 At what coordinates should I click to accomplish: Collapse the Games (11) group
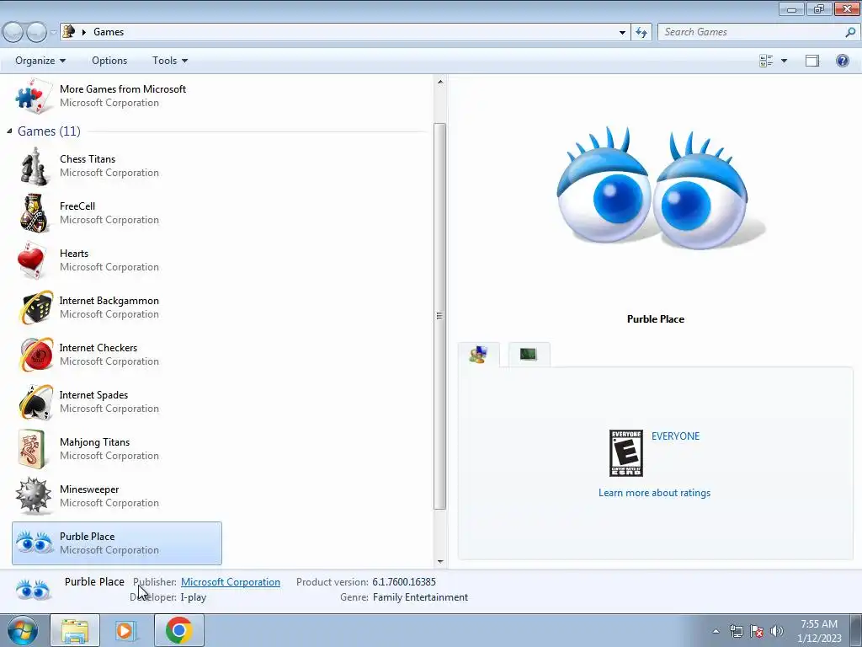click(x=9, y=131)
